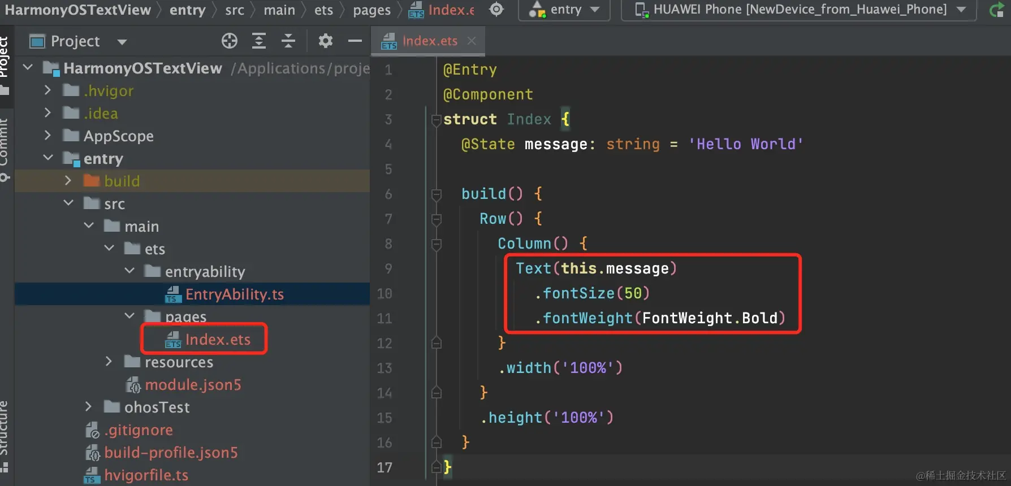Expand the build folder
This screenshot has width=1011, height=486.
68,181
